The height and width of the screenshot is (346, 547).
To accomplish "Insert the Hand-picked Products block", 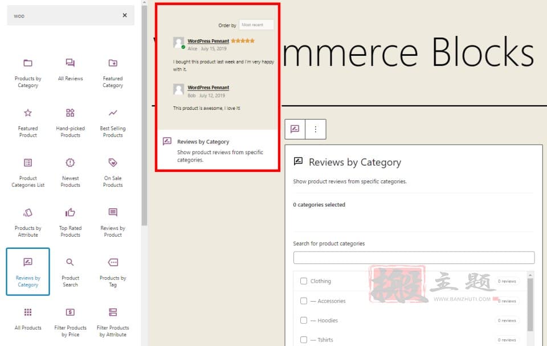I will [x=70, y=123].
